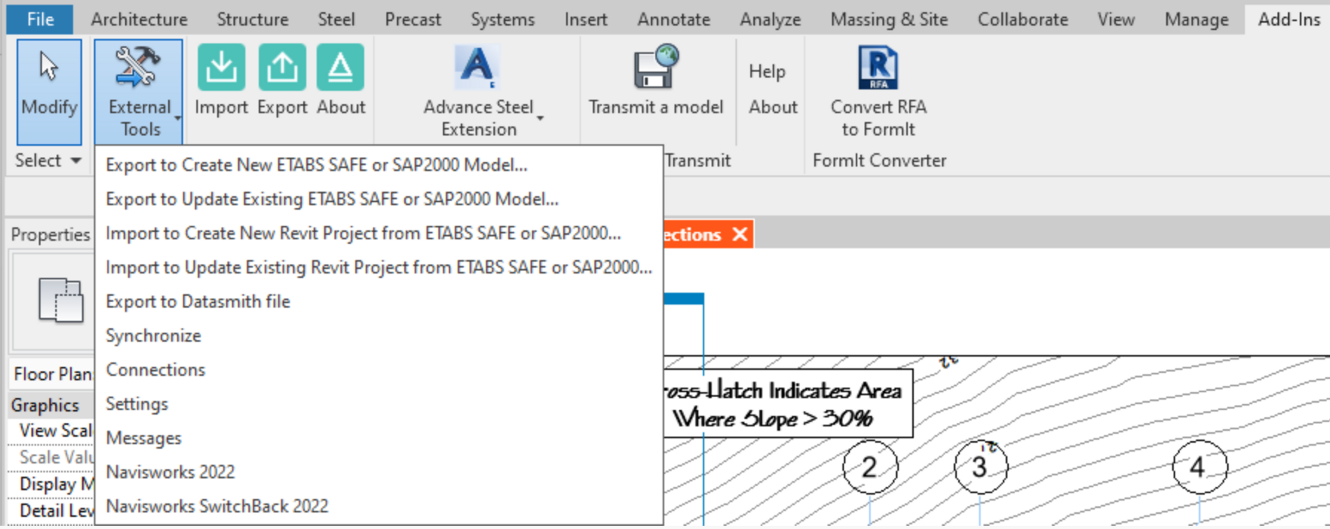
Task: Open Messages from External Tools menu
Action: (x=379, y=438)
